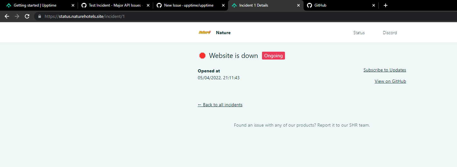Click the padlock icon in address bar
The width and height of the screenshot is (457, 167).
pos(40,16)
